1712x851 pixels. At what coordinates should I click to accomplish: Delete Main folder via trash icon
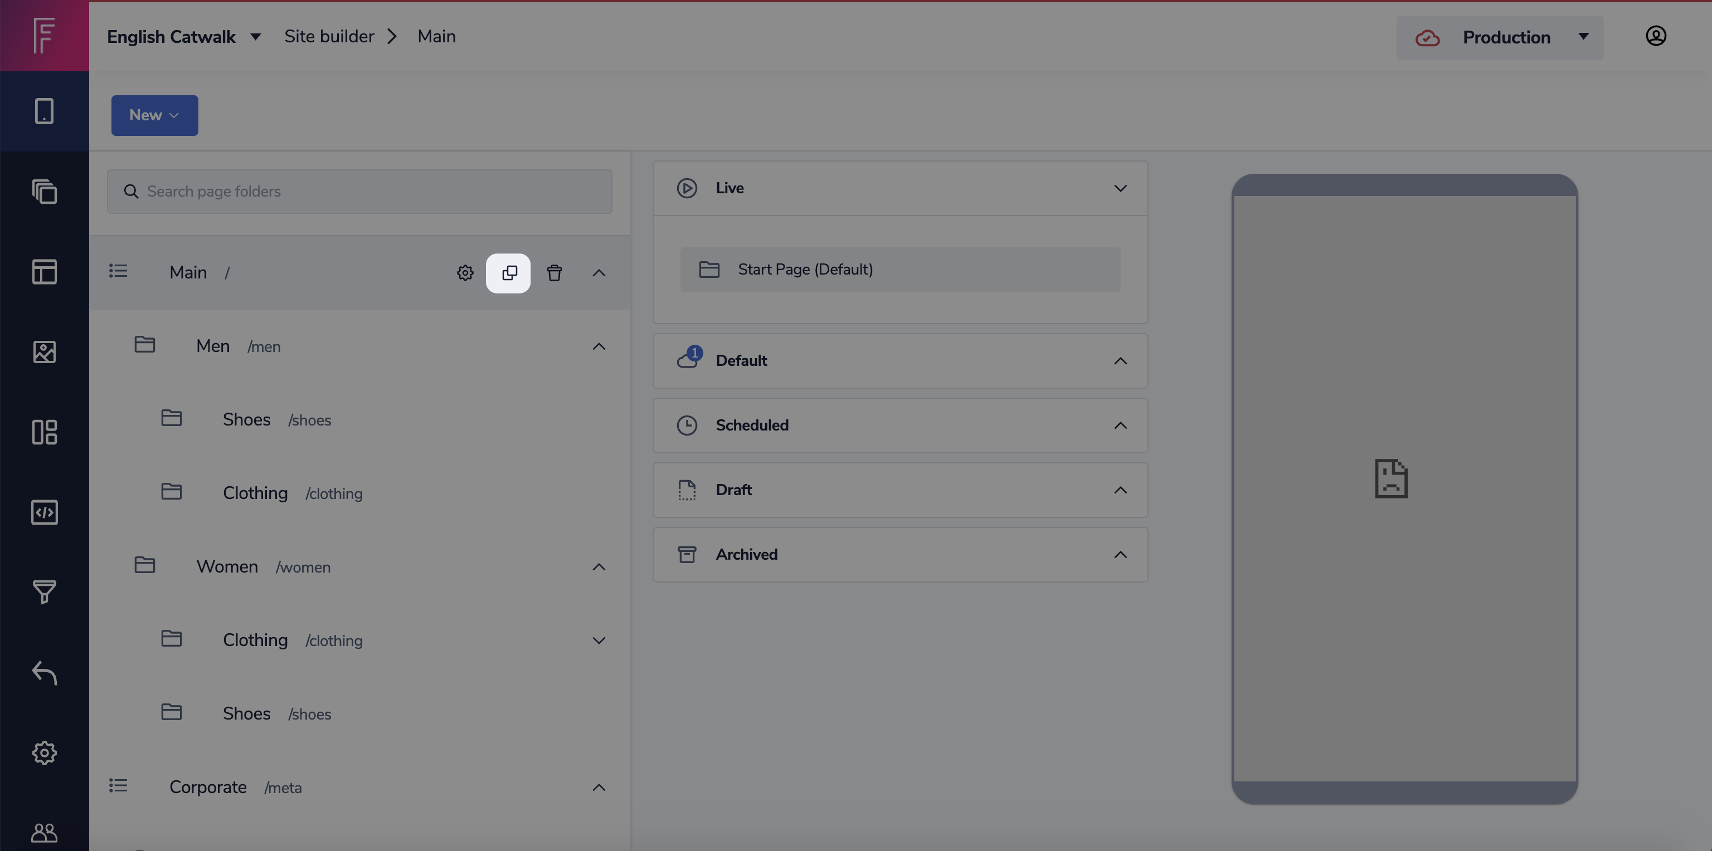[555, 273]
